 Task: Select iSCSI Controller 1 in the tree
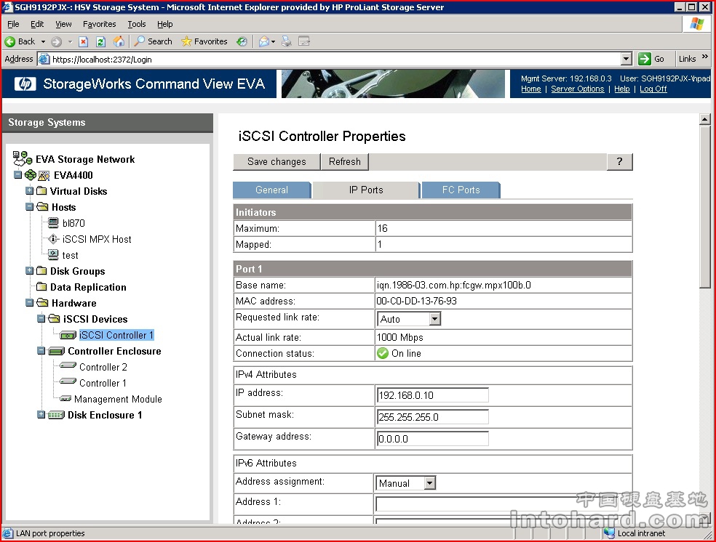116,335
